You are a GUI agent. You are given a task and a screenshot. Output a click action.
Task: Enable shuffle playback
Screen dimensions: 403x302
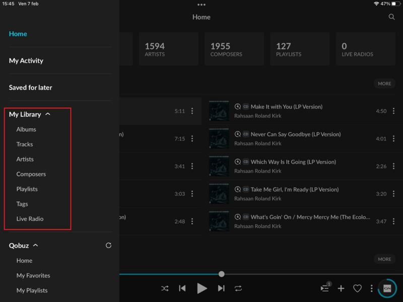click(x=165, y=288)
